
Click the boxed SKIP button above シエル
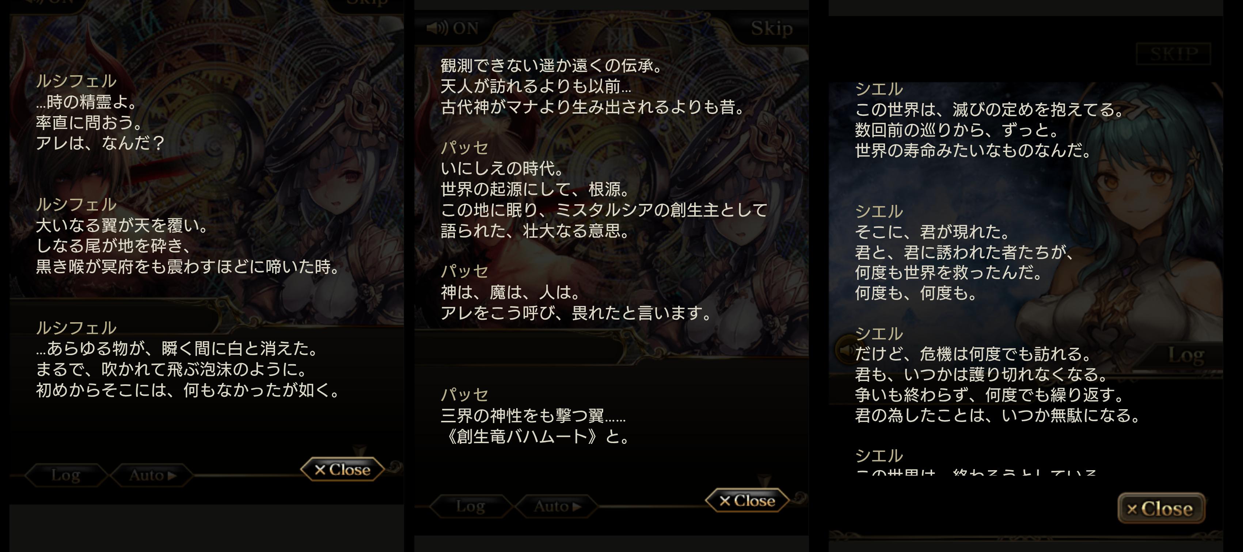click(1174, 54)
